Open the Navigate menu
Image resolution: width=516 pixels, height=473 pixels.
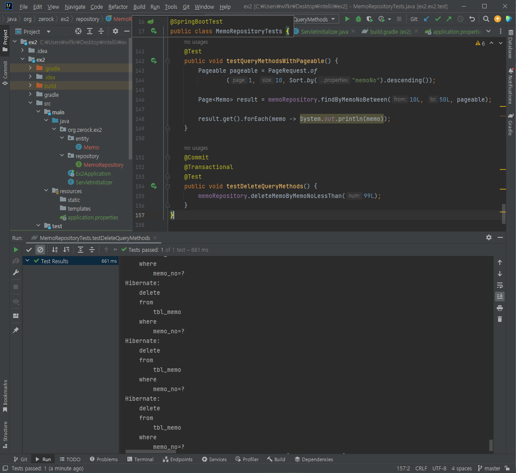[x=75, y=7]
